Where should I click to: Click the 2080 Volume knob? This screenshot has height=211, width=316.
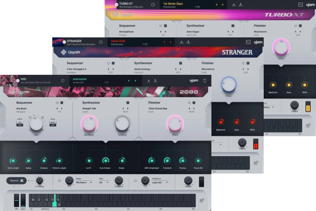(188, 180)
